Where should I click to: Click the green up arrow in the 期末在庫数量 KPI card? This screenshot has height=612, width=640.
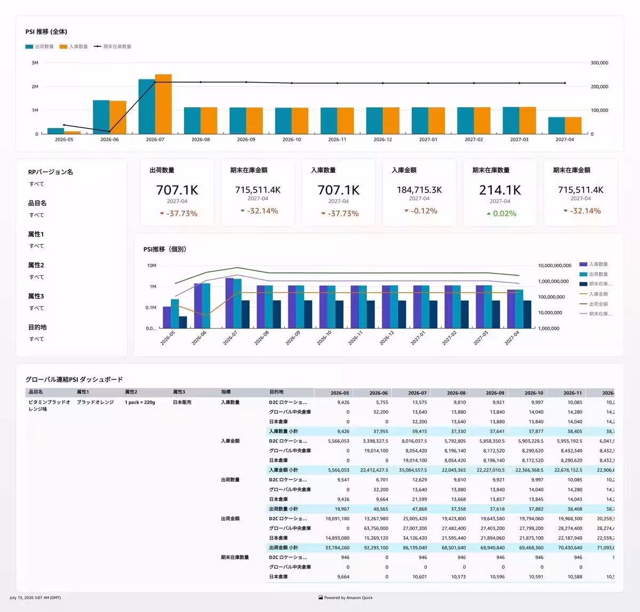pos(489,214)
